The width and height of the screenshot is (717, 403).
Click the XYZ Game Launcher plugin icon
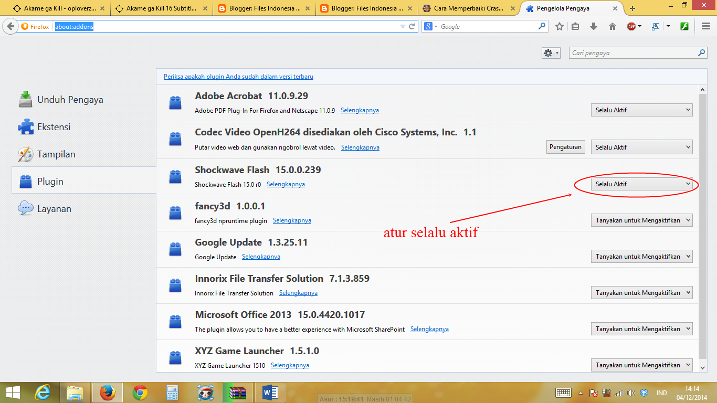pos(175,358)
